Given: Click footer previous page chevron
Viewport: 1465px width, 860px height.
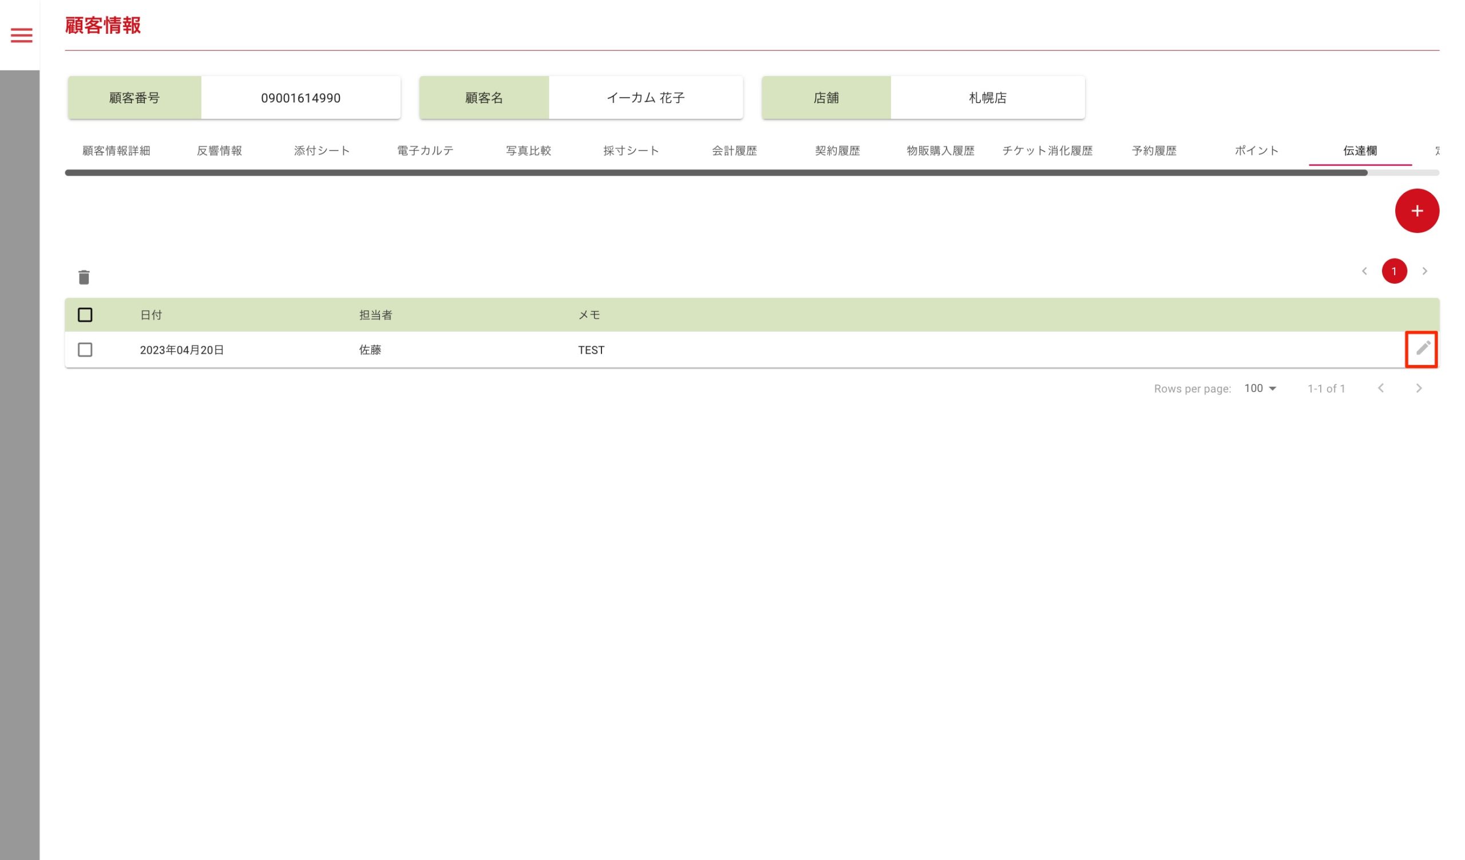Looking at the screenshot, I should pos(1380,388).
